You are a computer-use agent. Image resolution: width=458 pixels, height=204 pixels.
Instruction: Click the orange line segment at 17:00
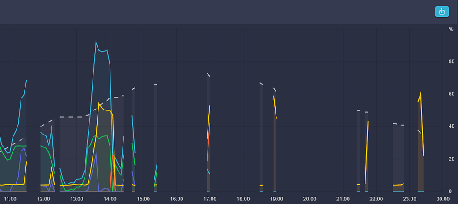click(x=208, y=143)
